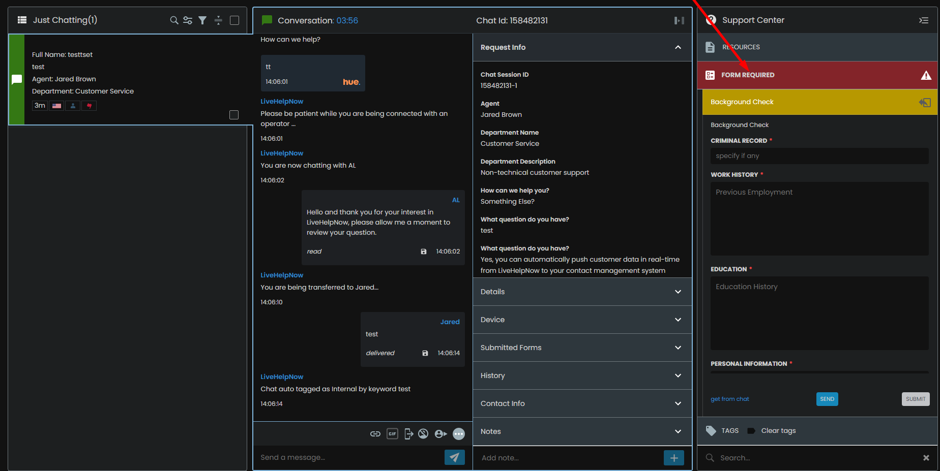Image resolution: width=940 pixels, height=471 pixels.
Task: Open chat list filter settings icon
Action: point(188,20)
